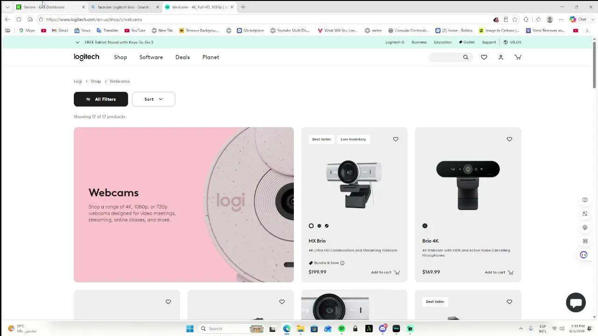598x336 pixels.
Task: Expand the FREE Tablet Stand promo chevron
Action: tap(78, 42)
